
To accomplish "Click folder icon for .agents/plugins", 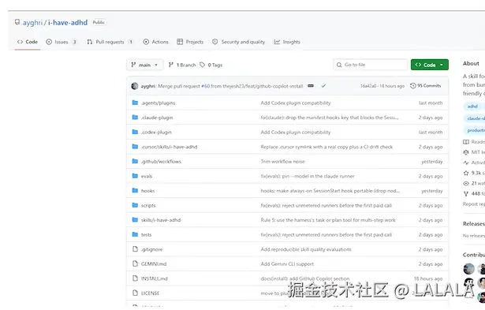I will [135, 103].
